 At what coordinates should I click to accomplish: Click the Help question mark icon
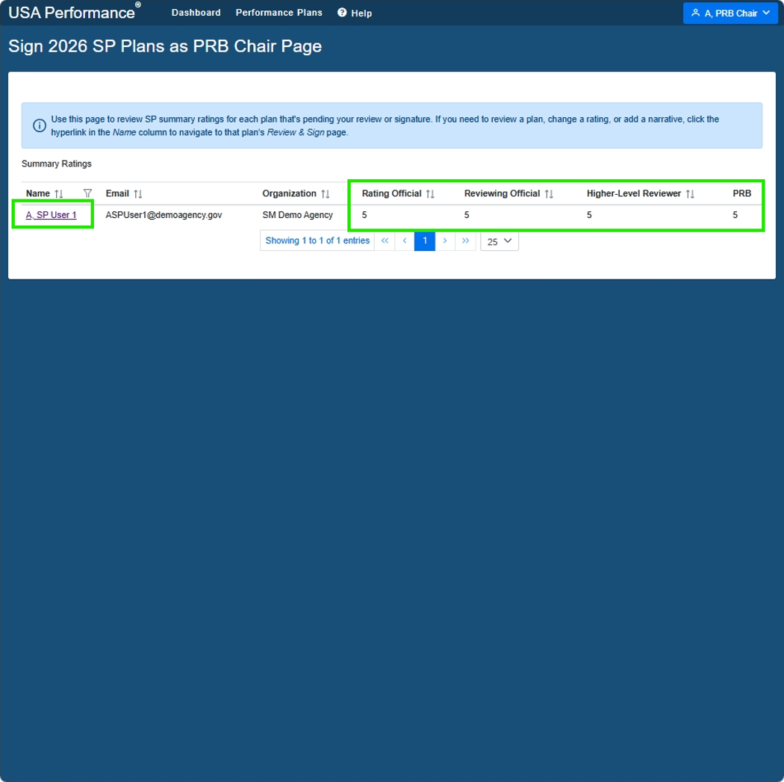tap(342, 13)
